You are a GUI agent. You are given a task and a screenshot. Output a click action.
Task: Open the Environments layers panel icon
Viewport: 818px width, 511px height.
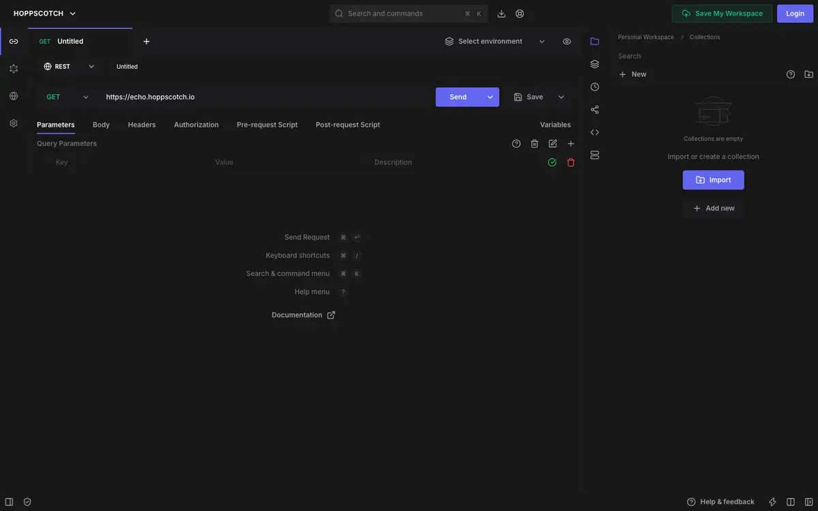[x=594, y=64]
